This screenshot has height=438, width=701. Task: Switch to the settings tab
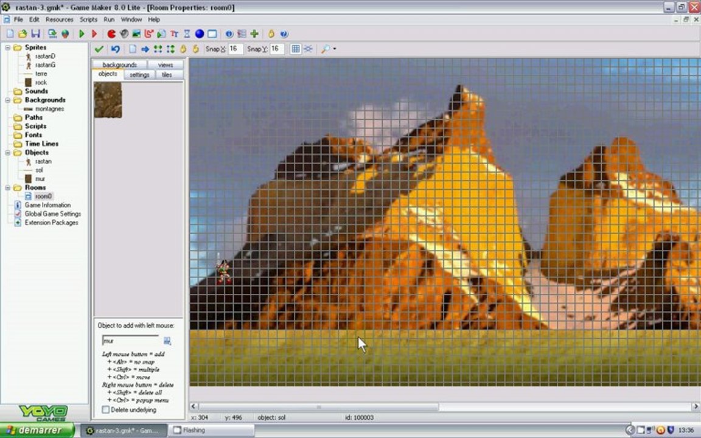tap(139, 75)
